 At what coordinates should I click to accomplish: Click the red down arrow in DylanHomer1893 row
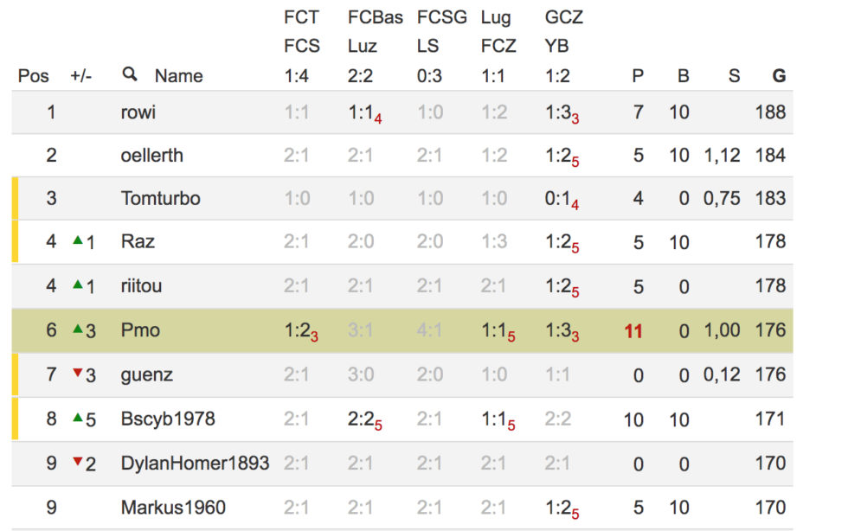point(78,461)
